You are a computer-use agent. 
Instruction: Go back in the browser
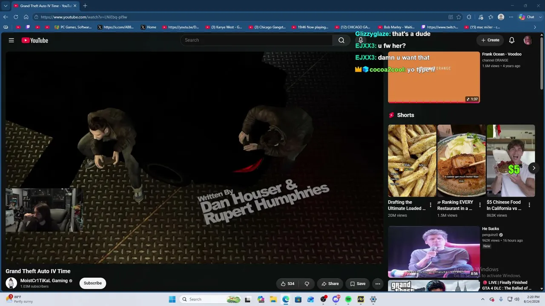click(6, 17)
